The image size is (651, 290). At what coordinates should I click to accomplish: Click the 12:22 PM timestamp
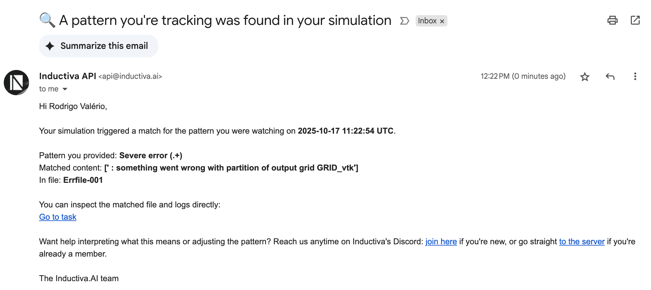click(495, 76)
